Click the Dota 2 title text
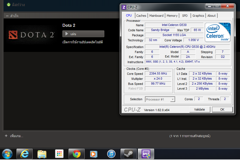Viewport: 240px width, 160px height. tap(69, 25)
